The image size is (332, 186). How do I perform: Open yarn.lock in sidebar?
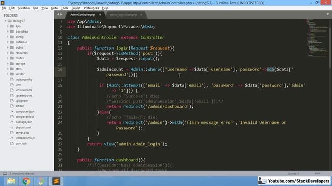pos(21,144)
